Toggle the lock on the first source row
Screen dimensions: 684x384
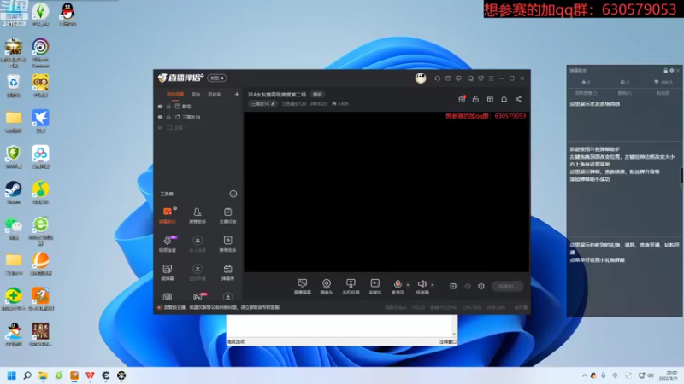pyautogui.click(x=168, y=106)
